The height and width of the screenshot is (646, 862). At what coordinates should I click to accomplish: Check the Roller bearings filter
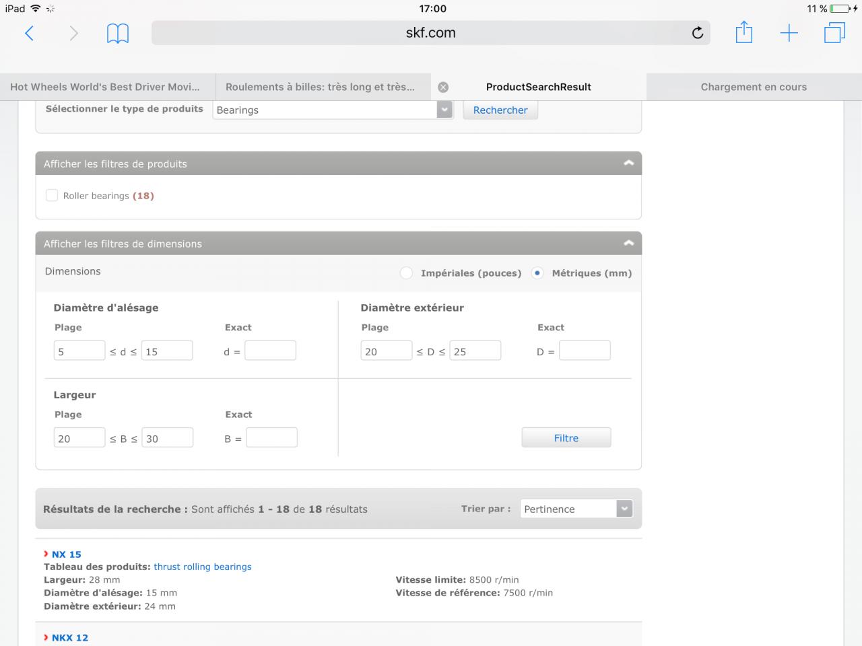pyautogui.click(x=52, y=196)
